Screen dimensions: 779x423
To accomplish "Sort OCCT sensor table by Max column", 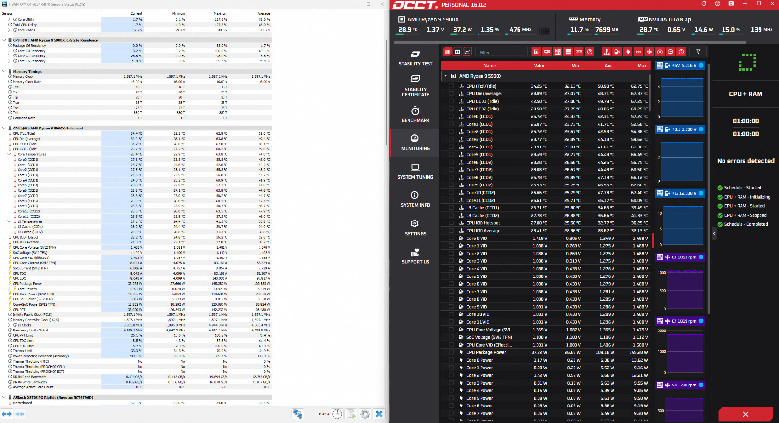I will [642, 66].
